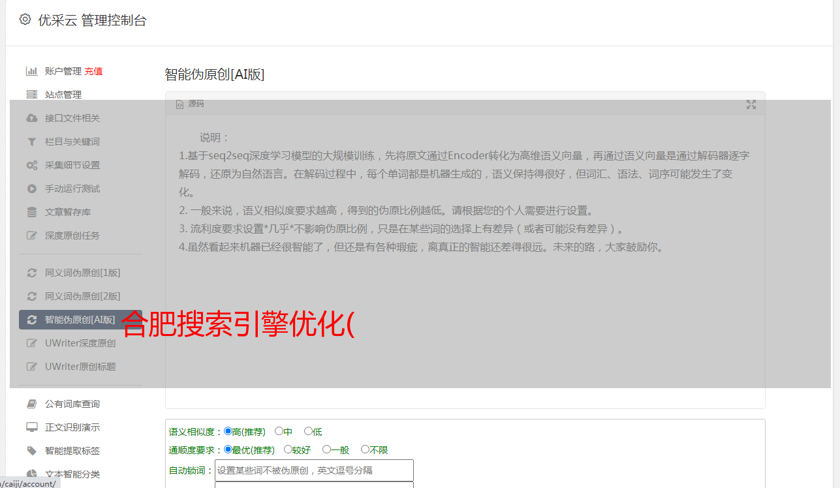
Task: Click inside the article editor text area
Action: [465, 261]
